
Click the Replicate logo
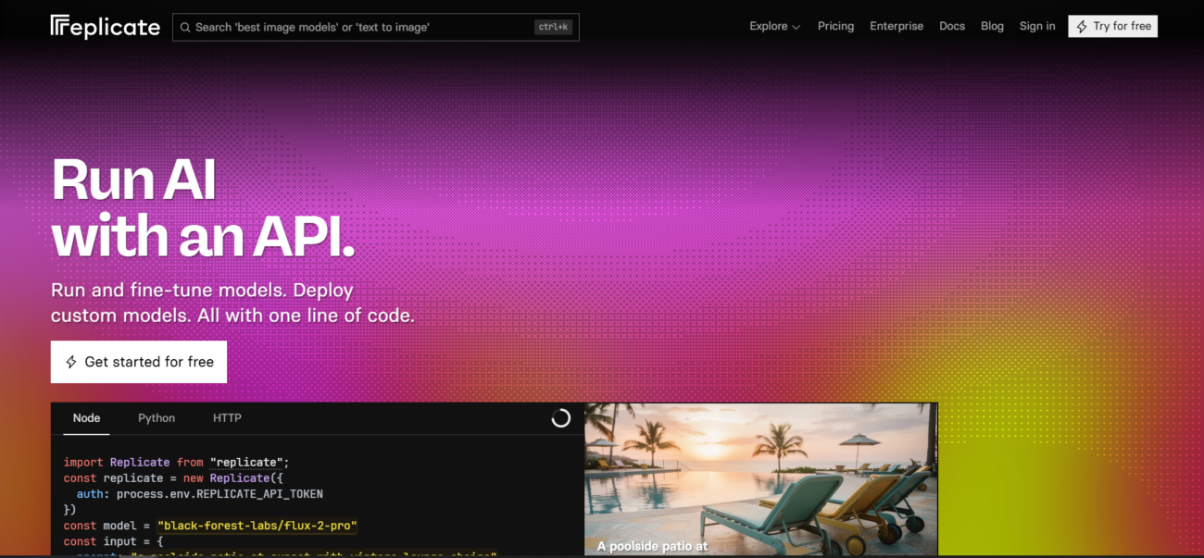(x=105, y=27)
